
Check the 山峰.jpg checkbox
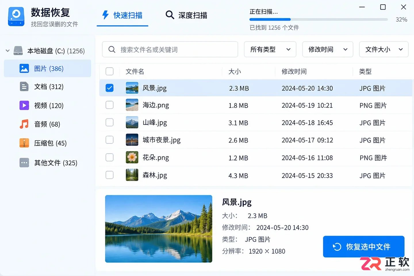tap(110, 122)
